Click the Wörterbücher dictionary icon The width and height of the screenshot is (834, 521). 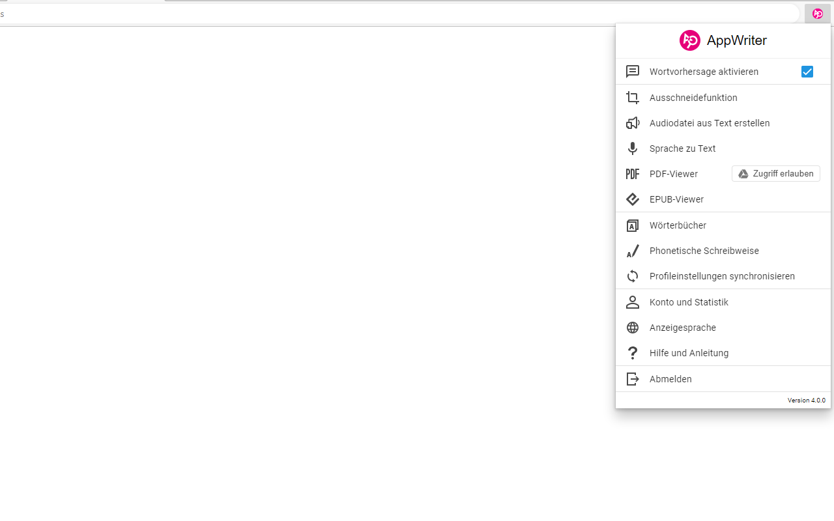point(633,225)
